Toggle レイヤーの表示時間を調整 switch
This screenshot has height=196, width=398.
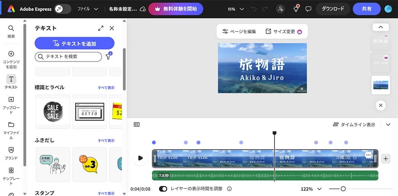[x=163, y=189]
